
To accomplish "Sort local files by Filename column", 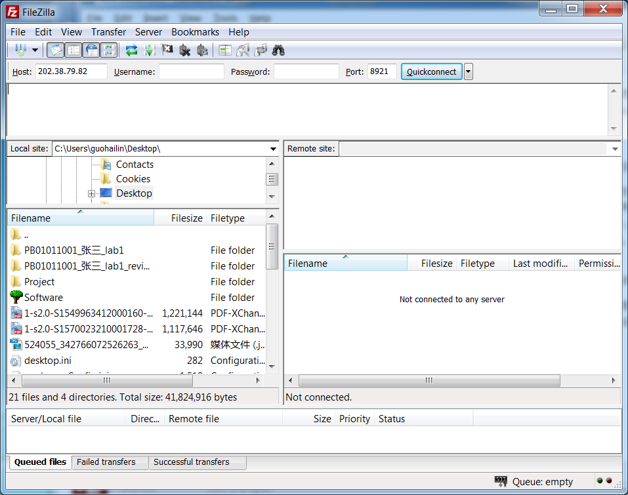I will coord(81,218).
